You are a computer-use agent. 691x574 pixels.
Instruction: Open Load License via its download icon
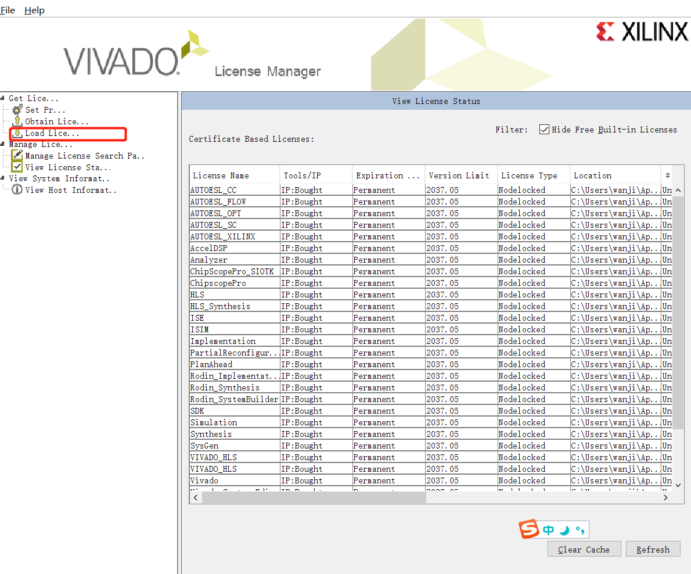(19, 134)
